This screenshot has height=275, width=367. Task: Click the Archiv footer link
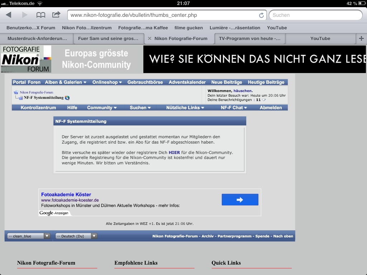point(208,236)
